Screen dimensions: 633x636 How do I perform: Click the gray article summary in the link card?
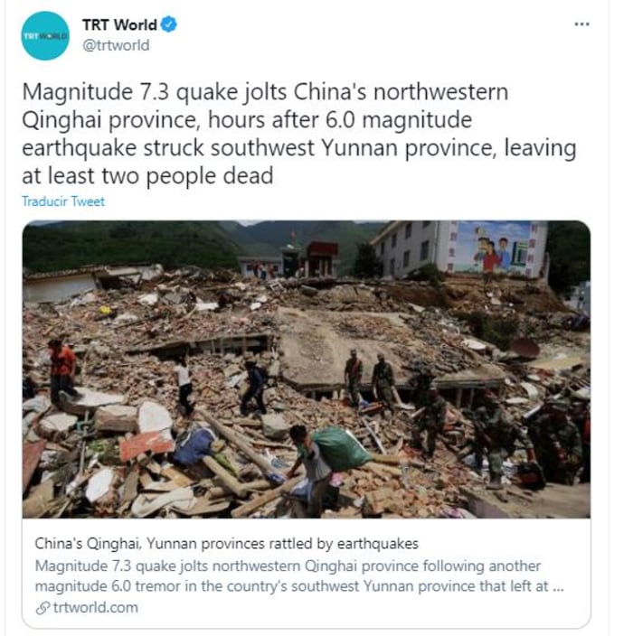(x=299, y=576)
